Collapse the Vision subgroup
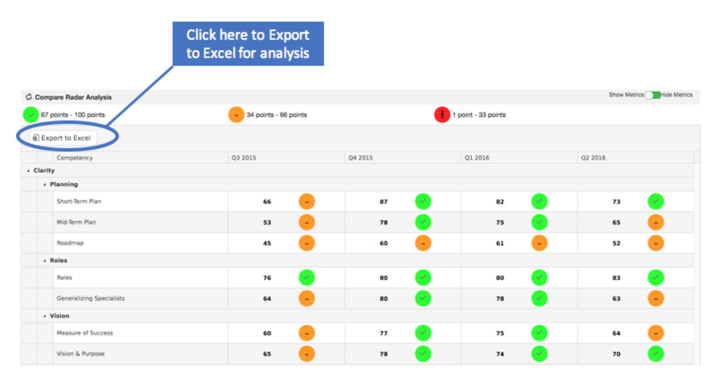 (x=45, y=316)
